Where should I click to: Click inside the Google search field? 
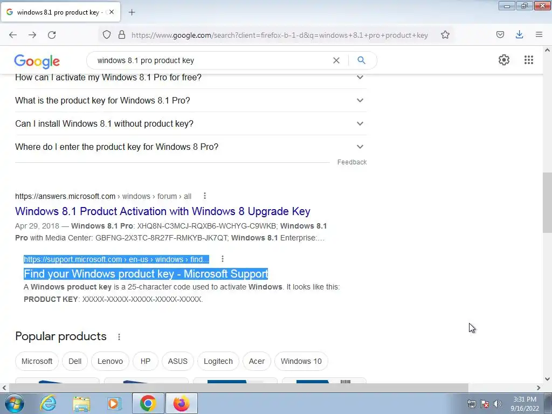pos(211,60)
